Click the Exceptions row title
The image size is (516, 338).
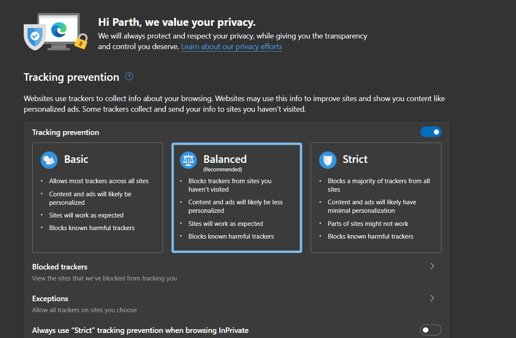click(50, 299)
